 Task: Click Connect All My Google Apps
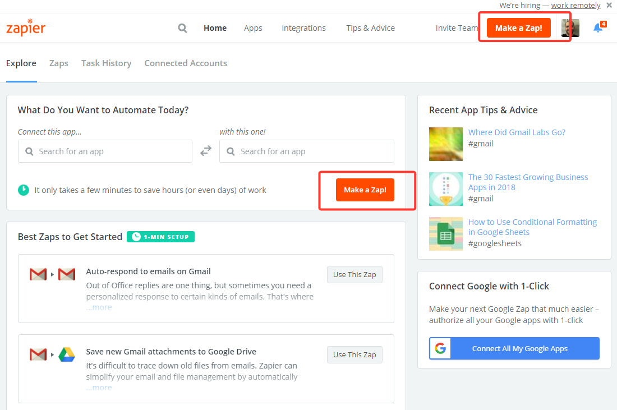tap(514, 348)
